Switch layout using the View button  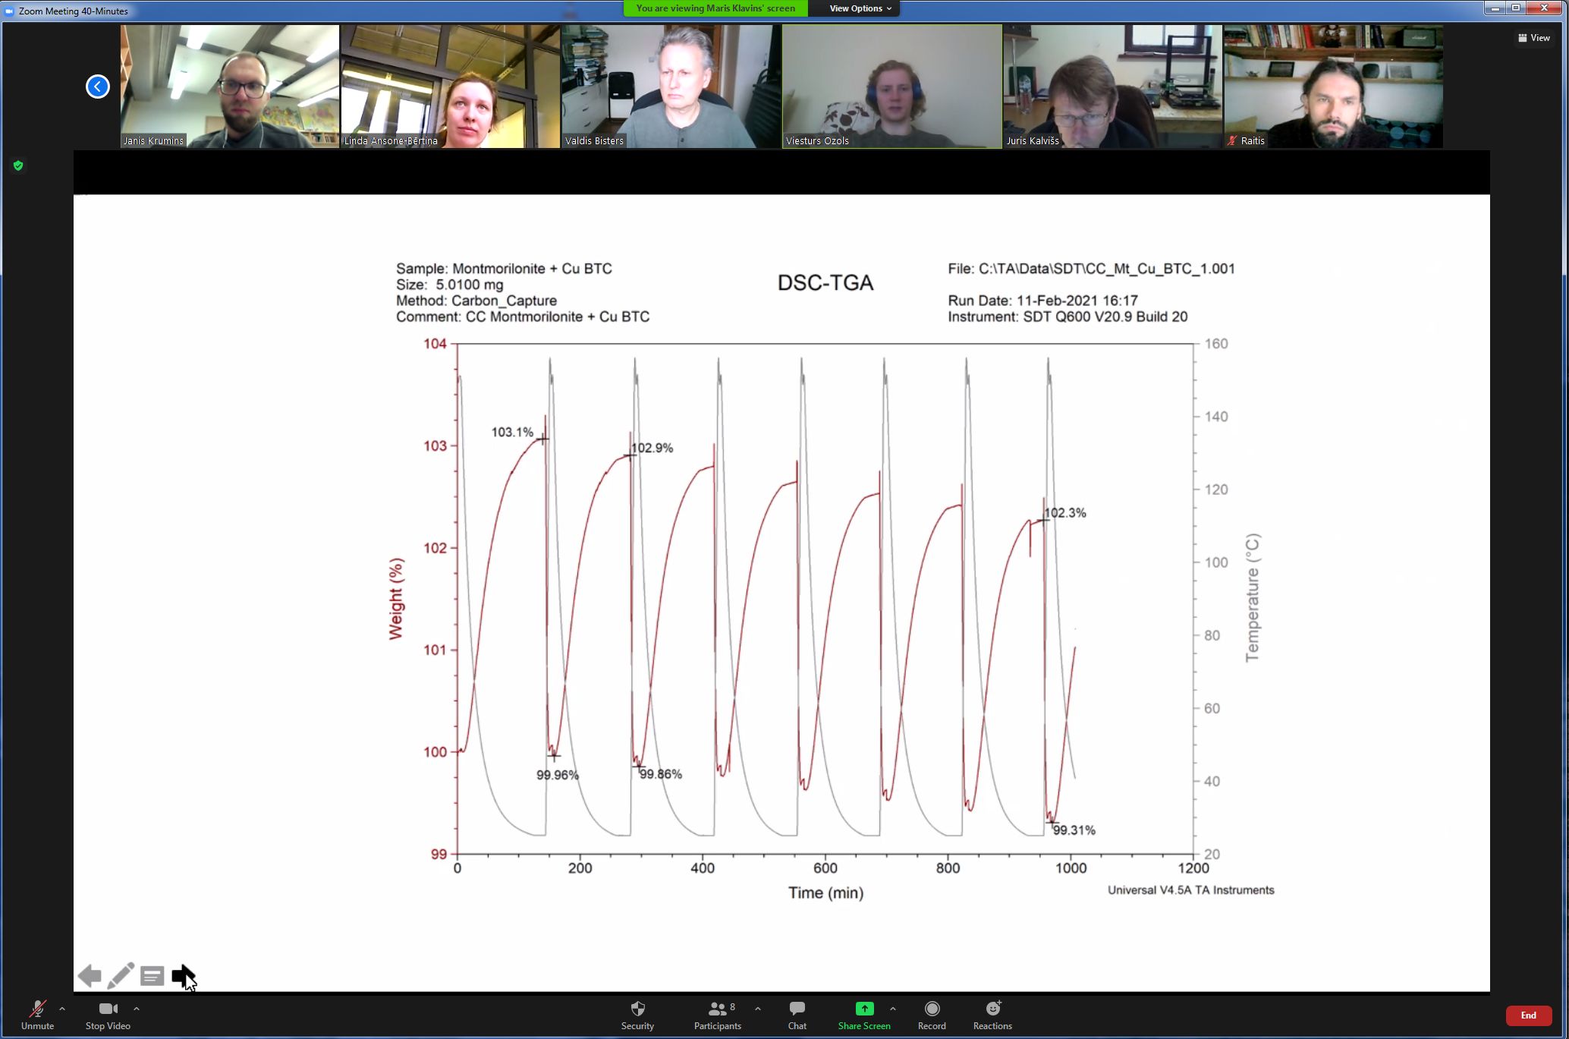pos(1533,38)
